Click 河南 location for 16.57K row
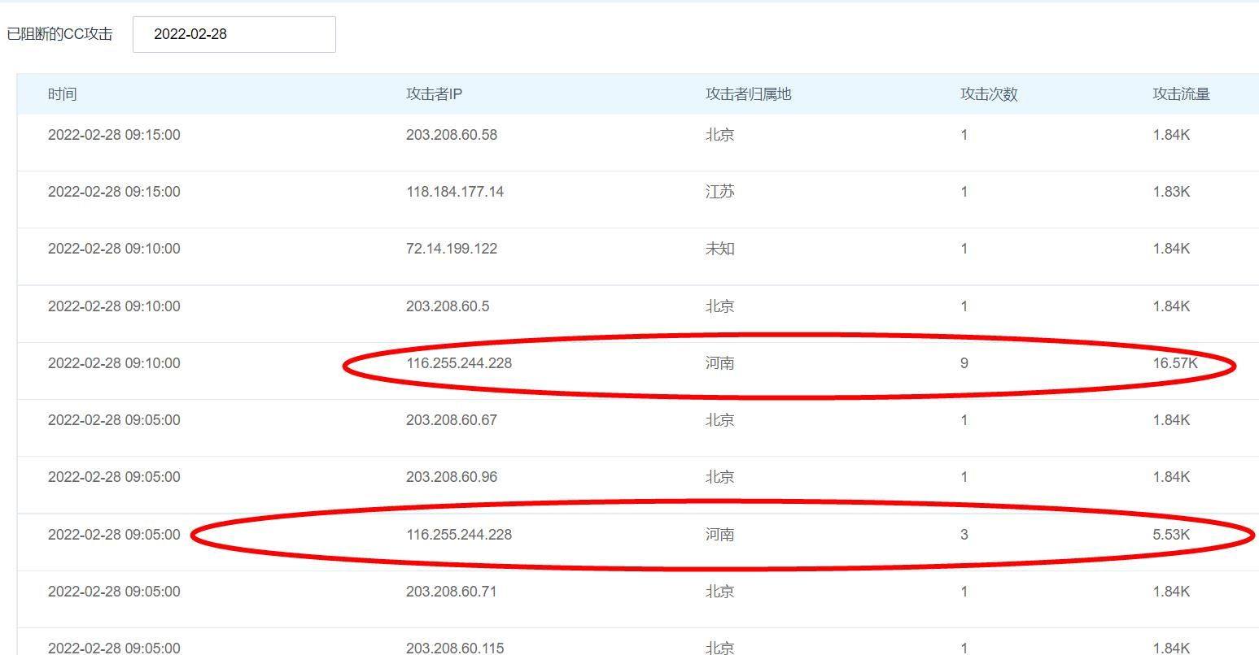 [x=719, y=363]
